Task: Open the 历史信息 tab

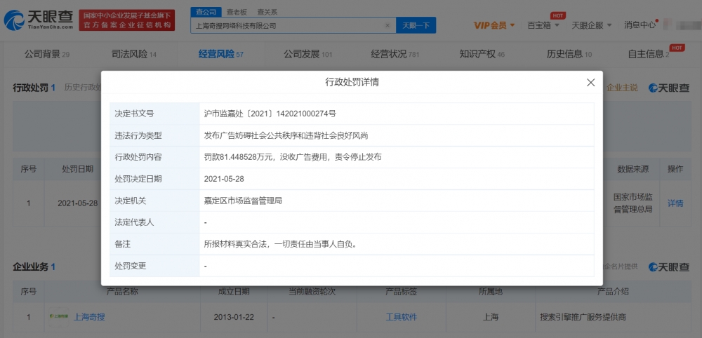Action: (x=569, y=55)
